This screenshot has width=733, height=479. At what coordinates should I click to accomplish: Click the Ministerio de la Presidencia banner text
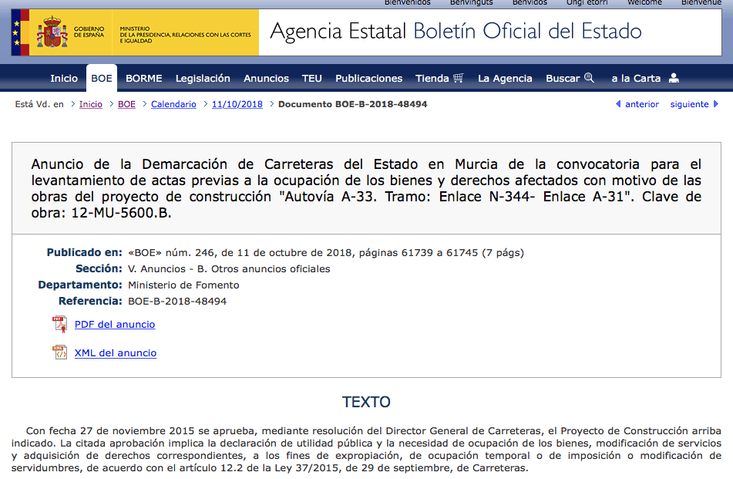click(x=185, y=35)
